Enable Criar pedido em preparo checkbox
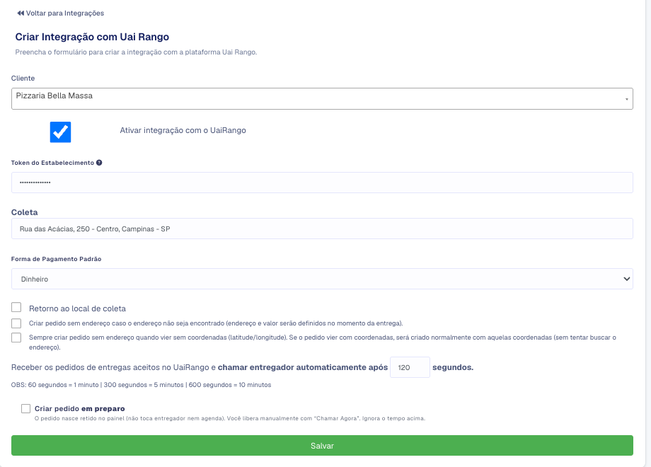 tap(25, 408)
